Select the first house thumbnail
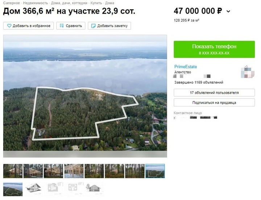 point(13,171)
